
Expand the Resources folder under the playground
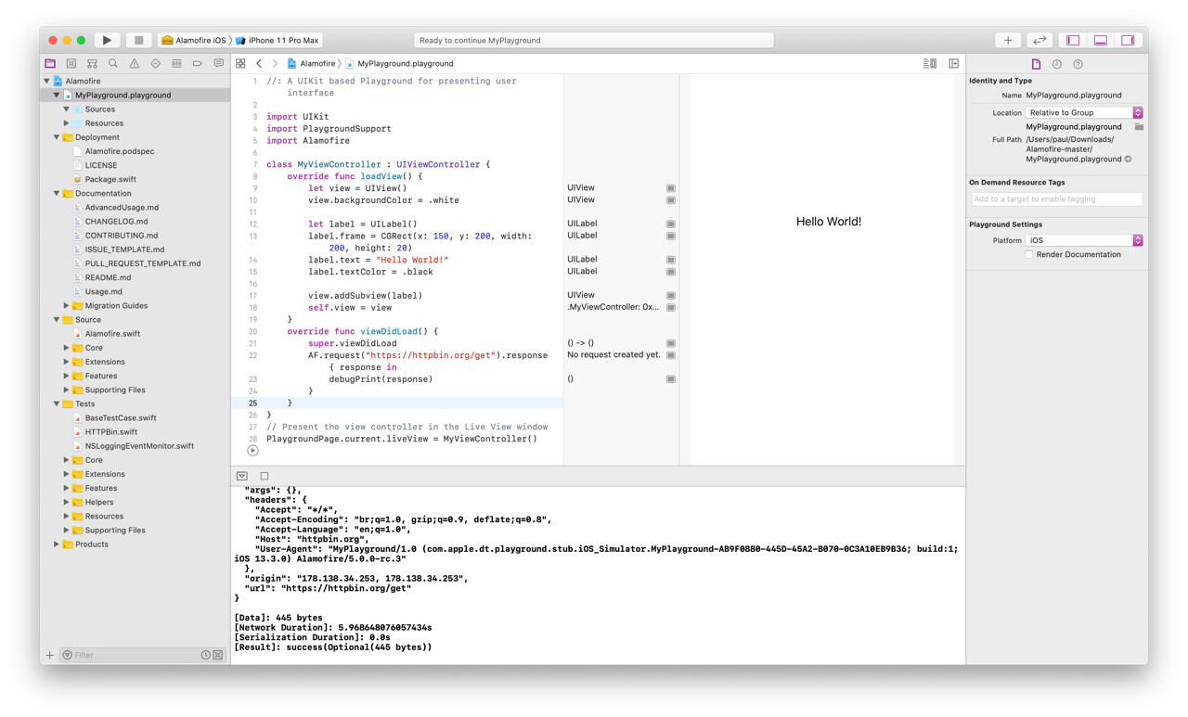click(x=67, y=122)
